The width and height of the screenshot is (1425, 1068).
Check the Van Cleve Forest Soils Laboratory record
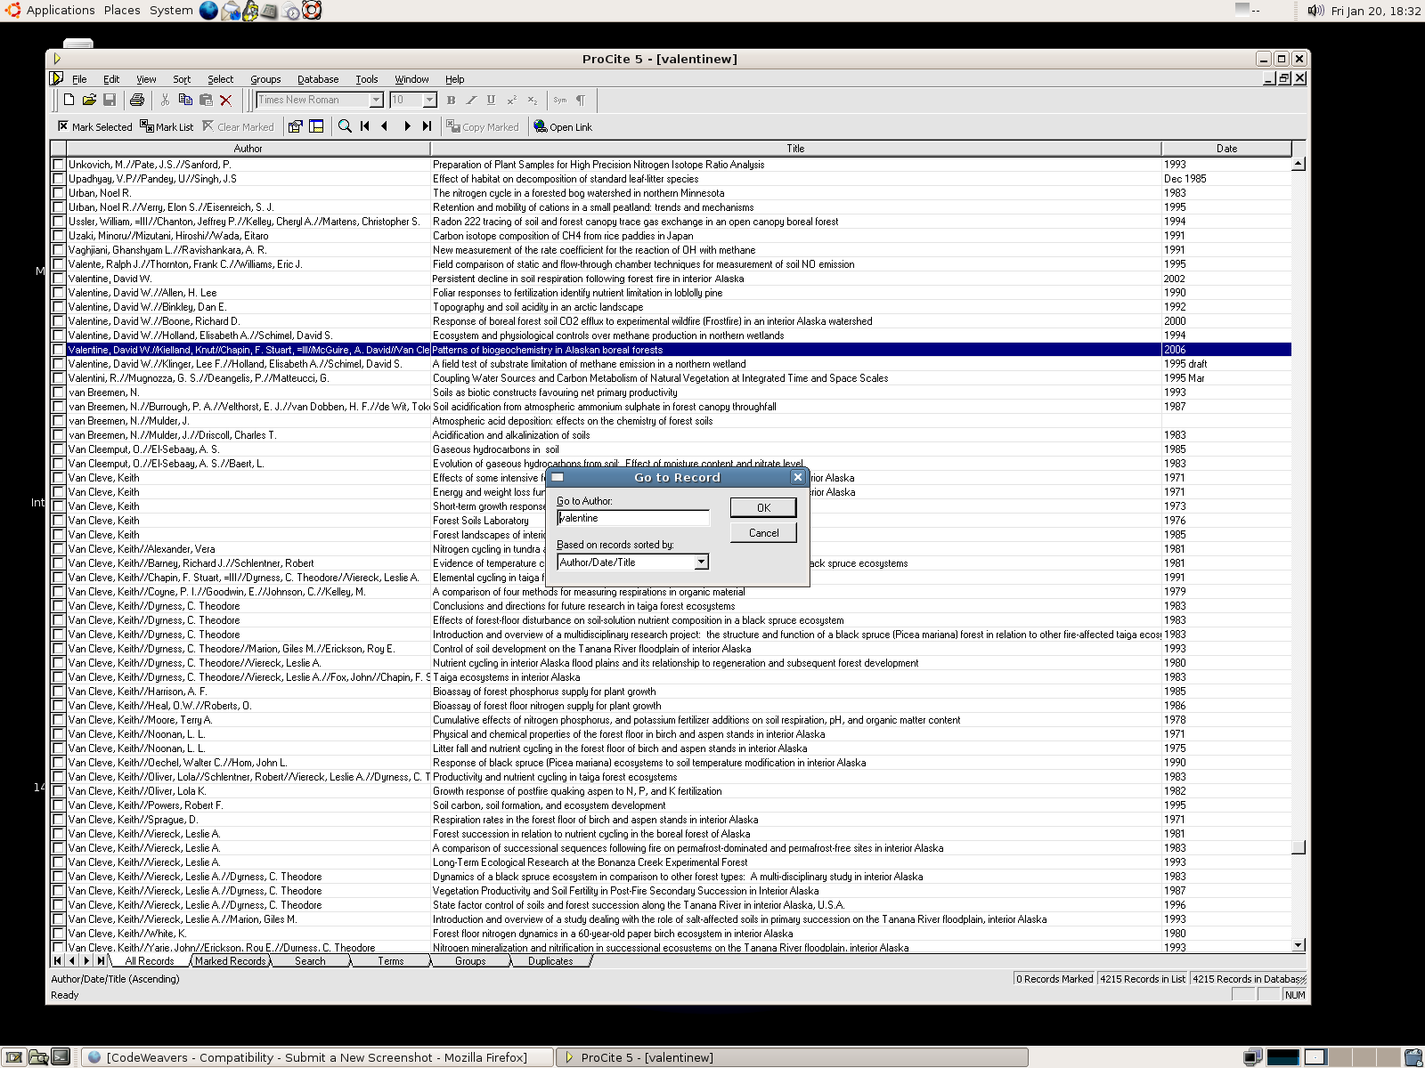click(x=58, y=521)
